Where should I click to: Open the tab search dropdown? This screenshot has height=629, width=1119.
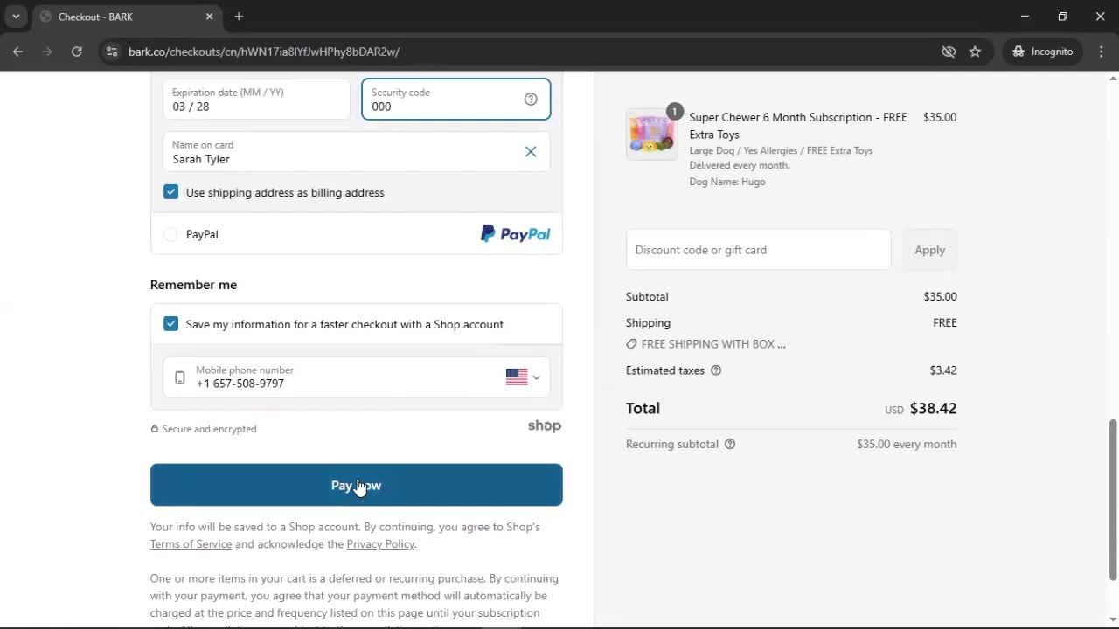16,17
